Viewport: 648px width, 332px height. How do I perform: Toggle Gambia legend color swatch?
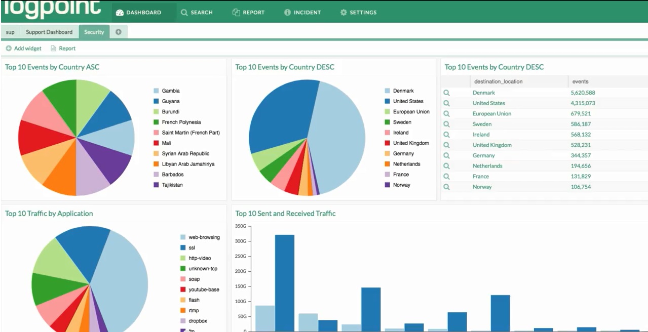pos(157,91)
